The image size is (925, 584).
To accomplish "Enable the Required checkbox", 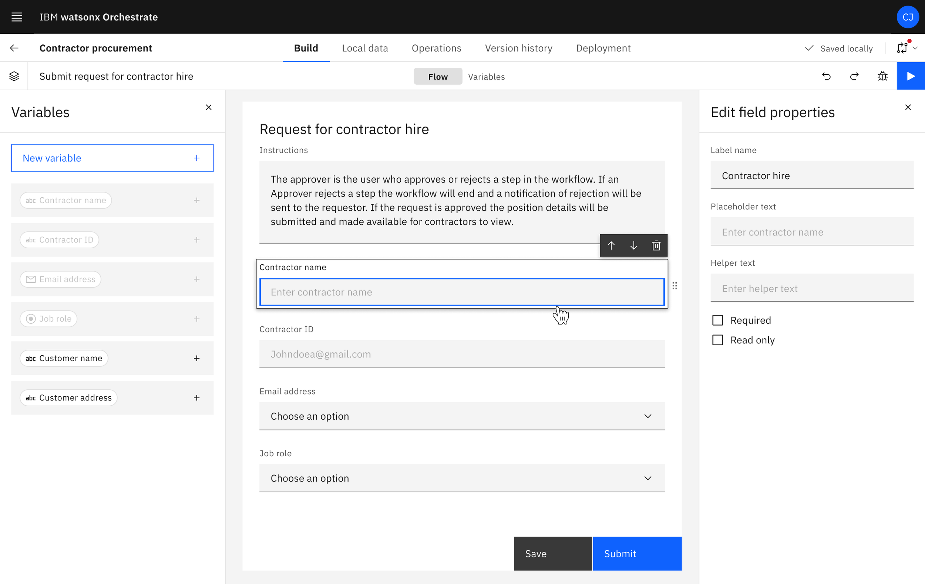I will [x=717, y=320].
